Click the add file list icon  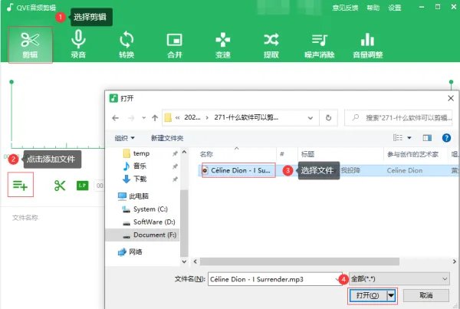pos(21,185)
